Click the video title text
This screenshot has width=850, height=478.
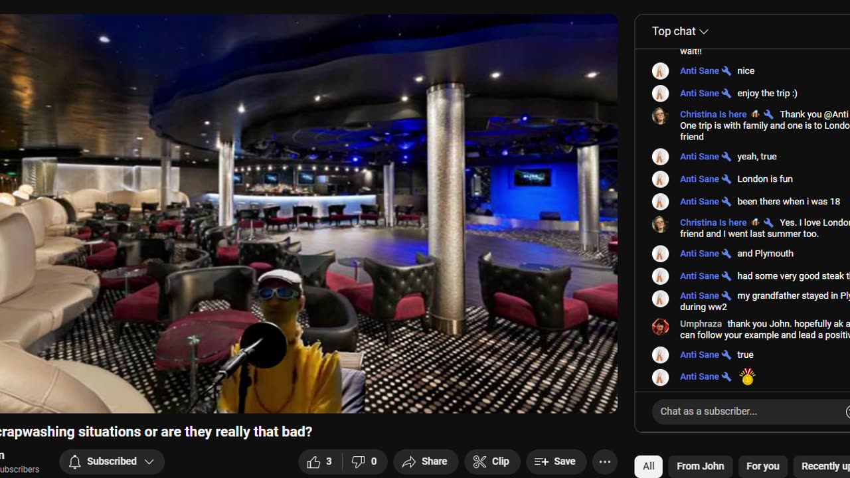(155, 432)
